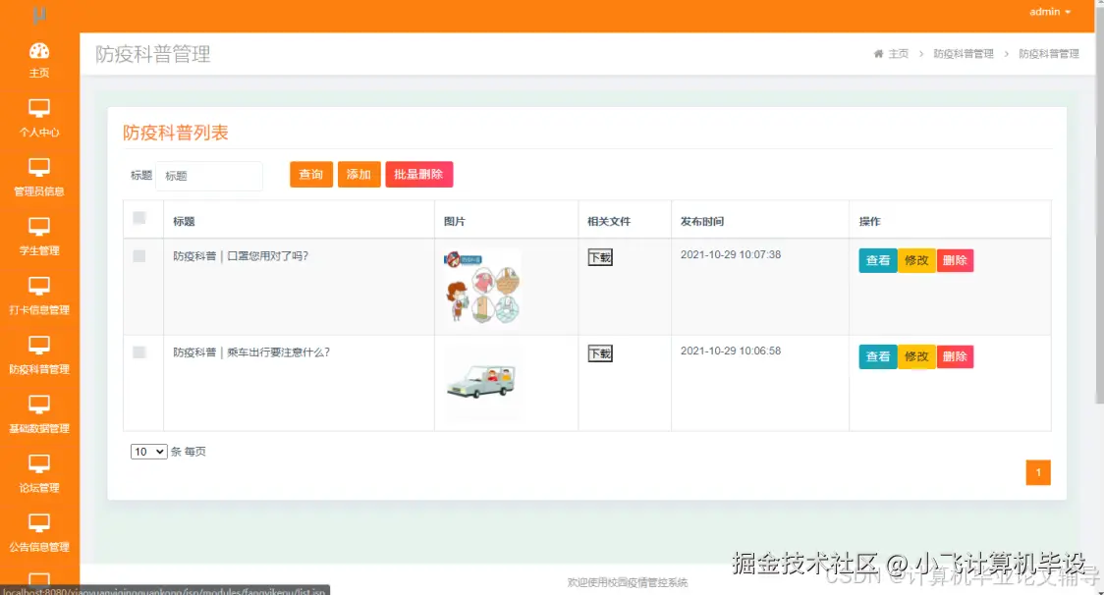Click 查看 for the 乘车出行 article row
Viewport: 1104px width, 595px height.
(878, 357)
